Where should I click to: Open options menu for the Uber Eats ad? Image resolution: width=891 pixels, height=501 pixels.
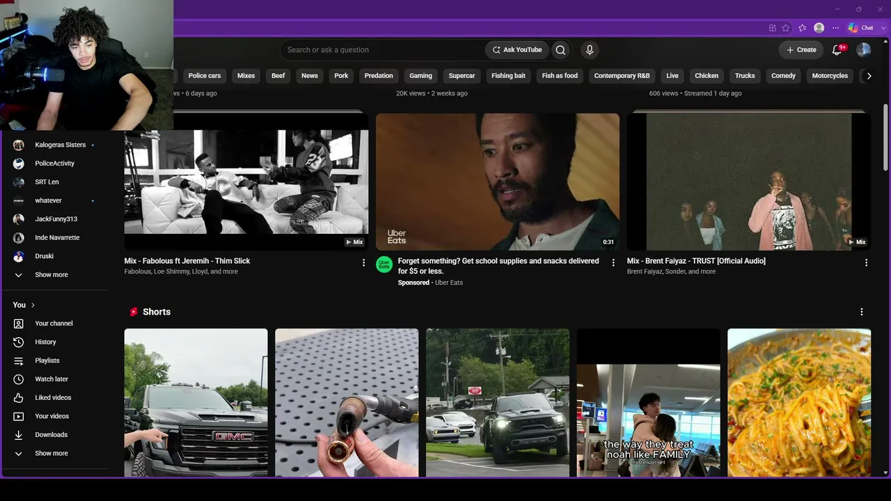point(613,262)
